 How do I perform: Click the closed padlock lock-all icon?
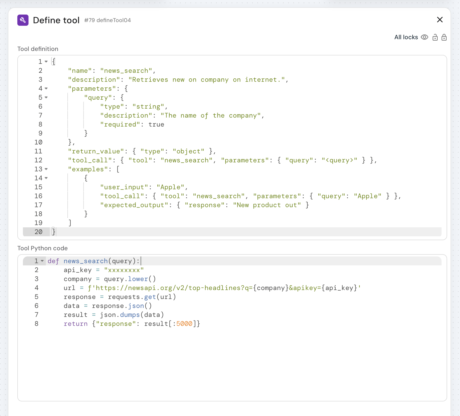[444, 37]
